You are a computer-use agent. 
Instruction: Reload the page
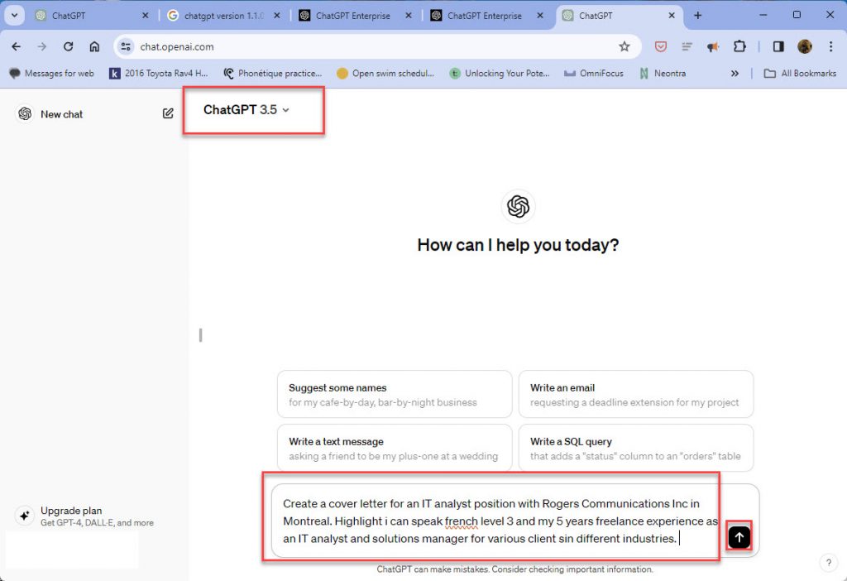pos(68,47)
